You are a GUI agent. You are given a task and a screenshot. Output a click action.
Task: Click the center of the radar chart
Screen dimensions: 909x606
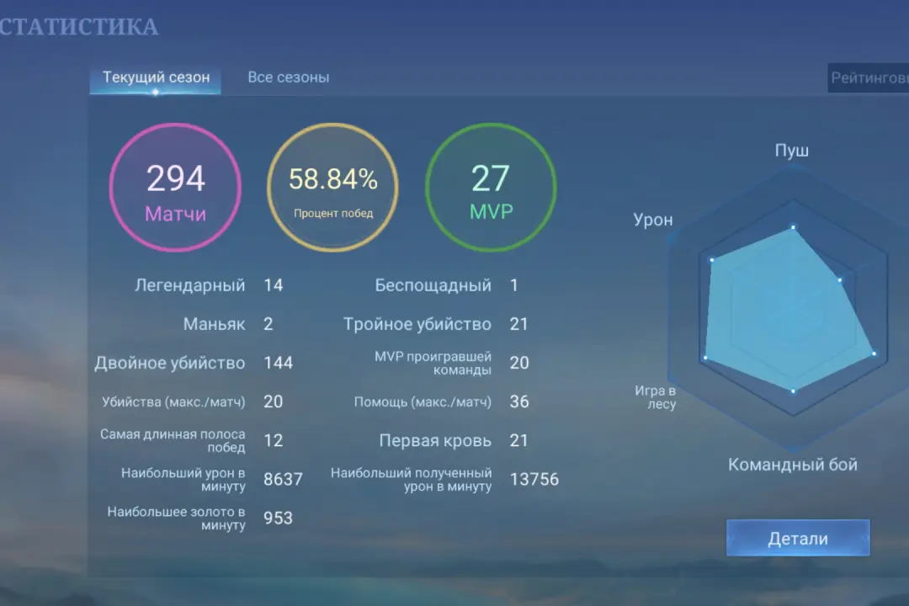(x=792, y=307)
